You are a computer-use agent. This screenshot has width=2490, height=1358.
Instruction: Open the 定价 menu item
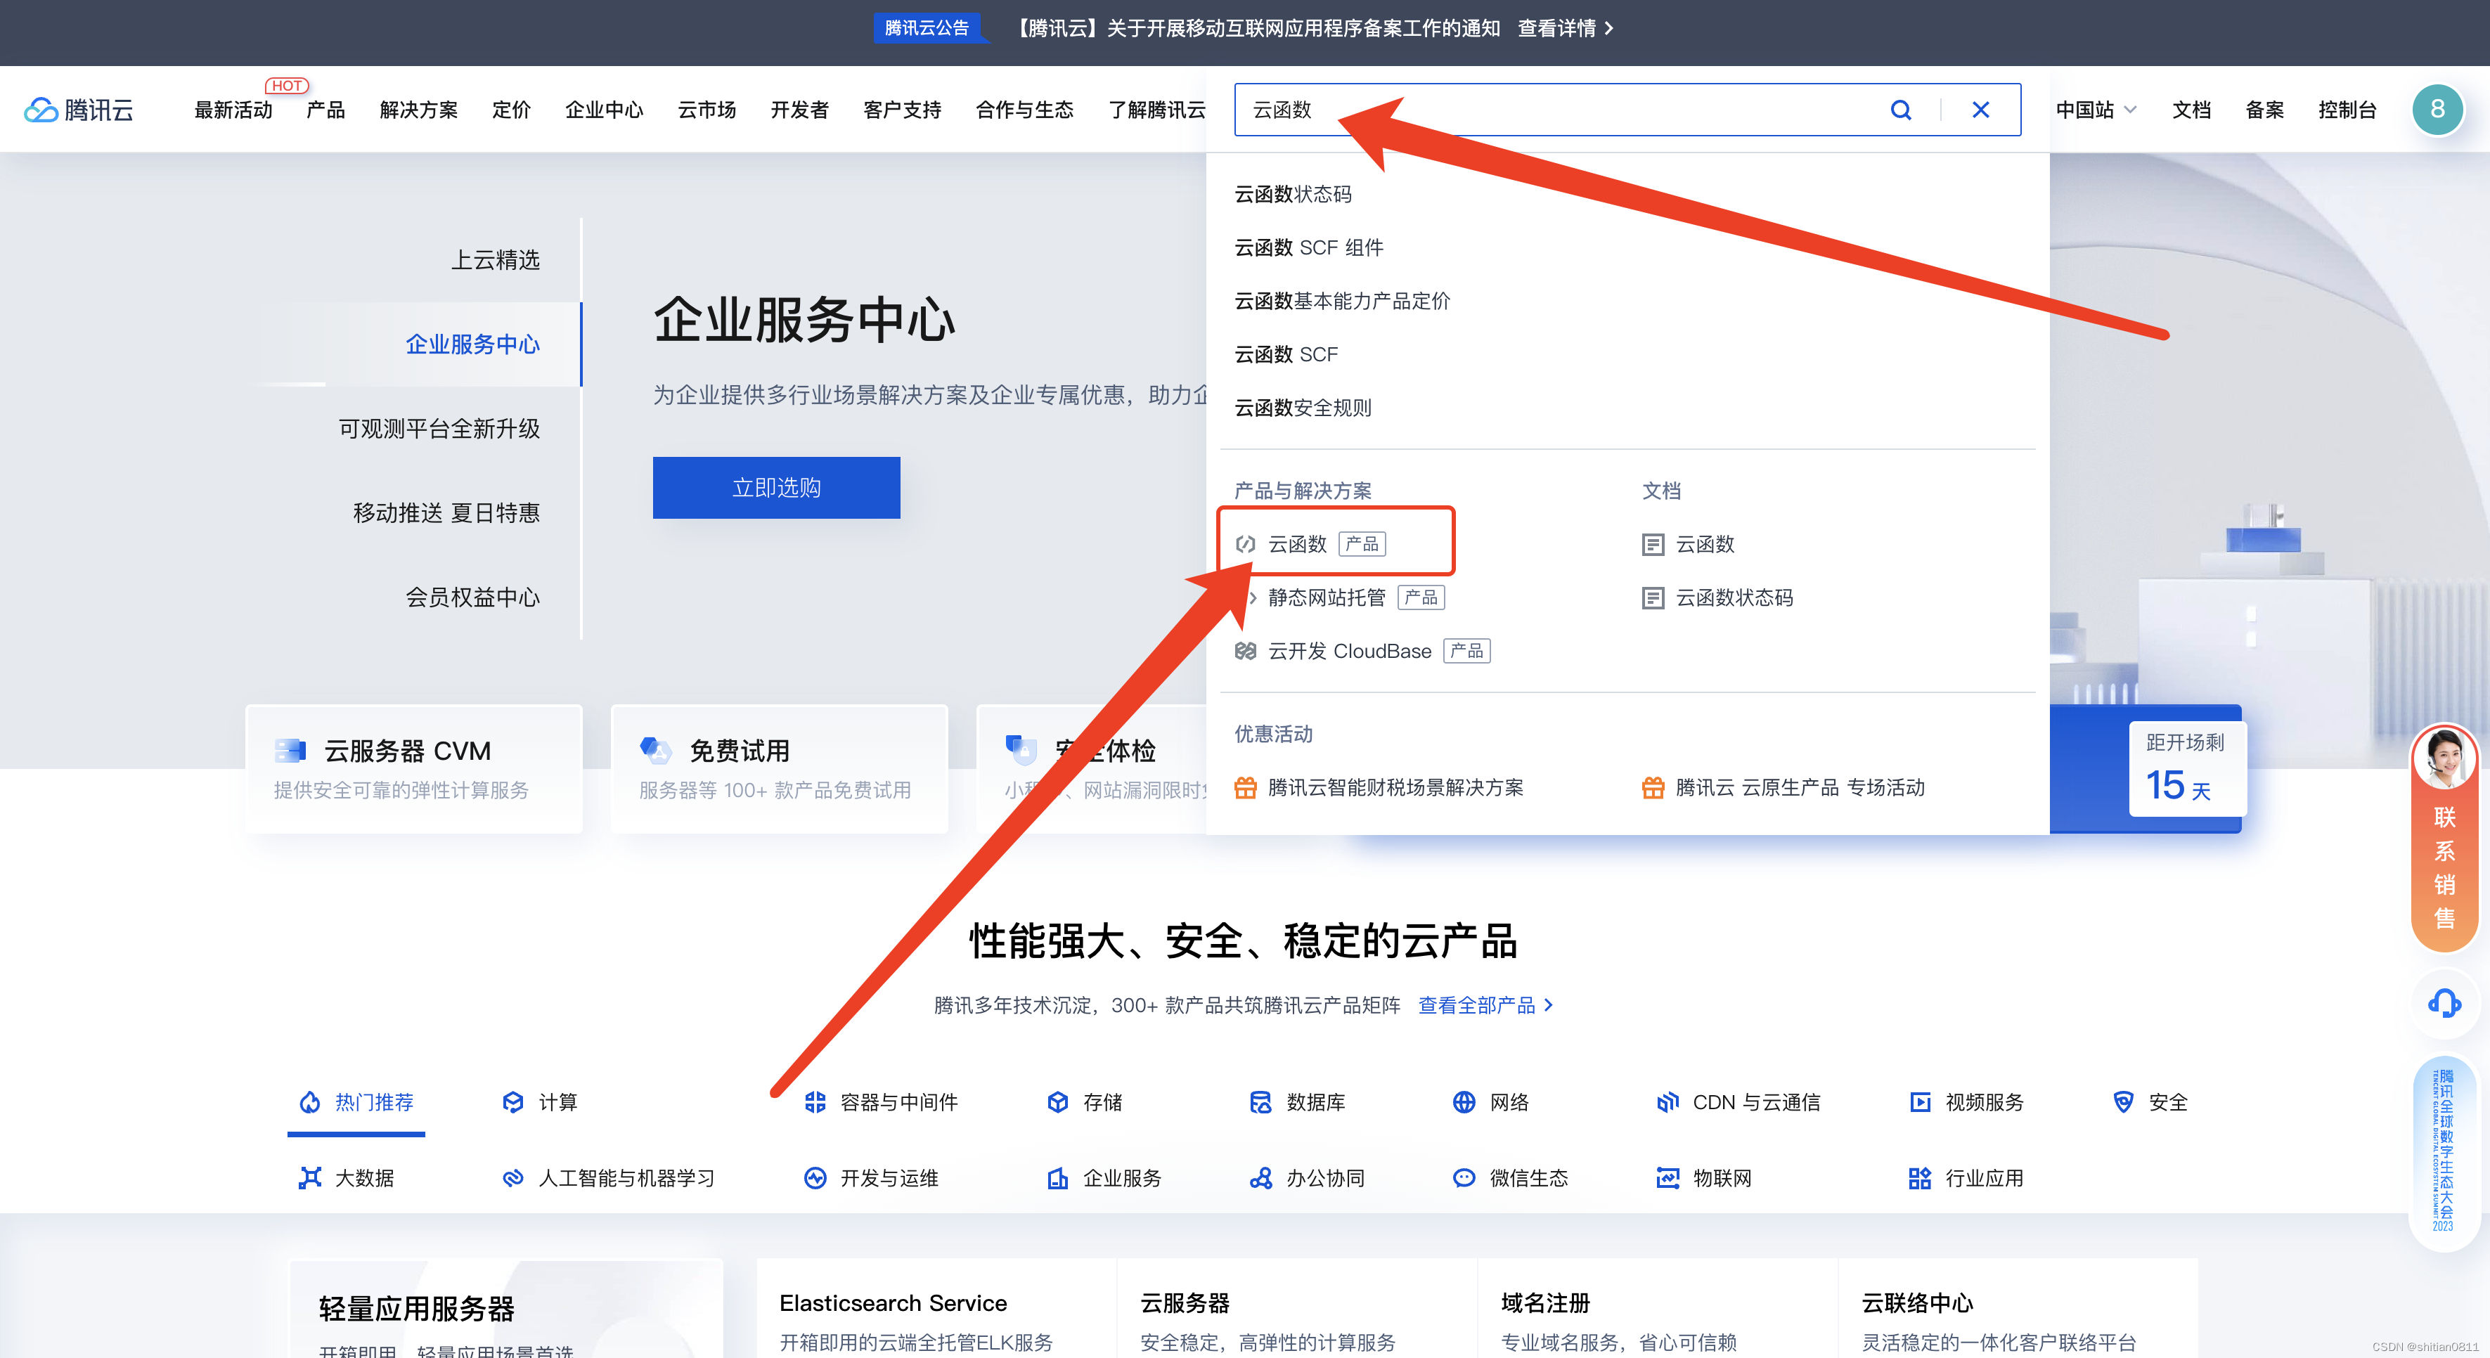[x=511, y=109]
